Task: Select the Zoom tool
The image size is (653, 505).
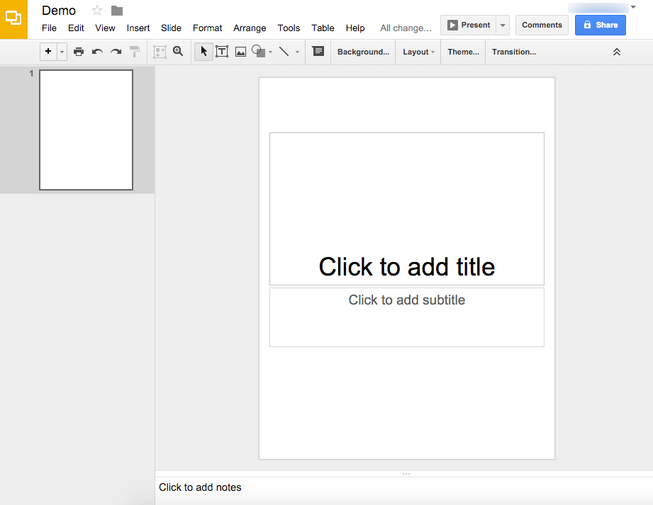Action: click(x=178, y=51)
